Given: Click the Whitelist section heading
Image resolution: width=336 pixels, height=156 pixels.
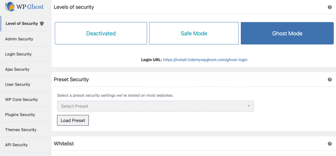Looking at the screenshot, I should (x=64, y=144).
